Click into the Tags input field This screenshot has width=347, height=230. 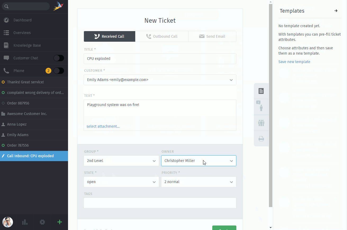pyautogui.click(x=160, y=203)
